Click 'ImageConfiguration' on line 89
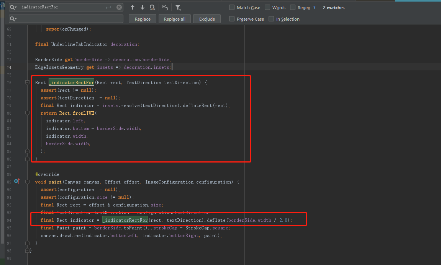 pyautogui.click(x=169, y=182)
